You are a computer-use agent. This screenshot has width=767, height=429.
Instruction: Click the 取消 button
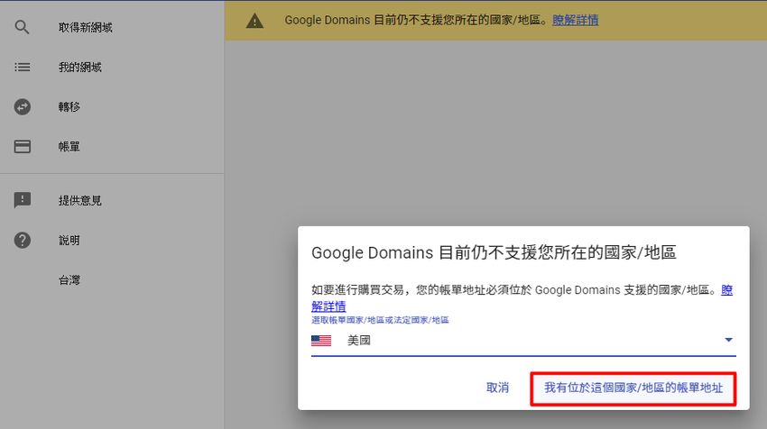tap(497, 388)
